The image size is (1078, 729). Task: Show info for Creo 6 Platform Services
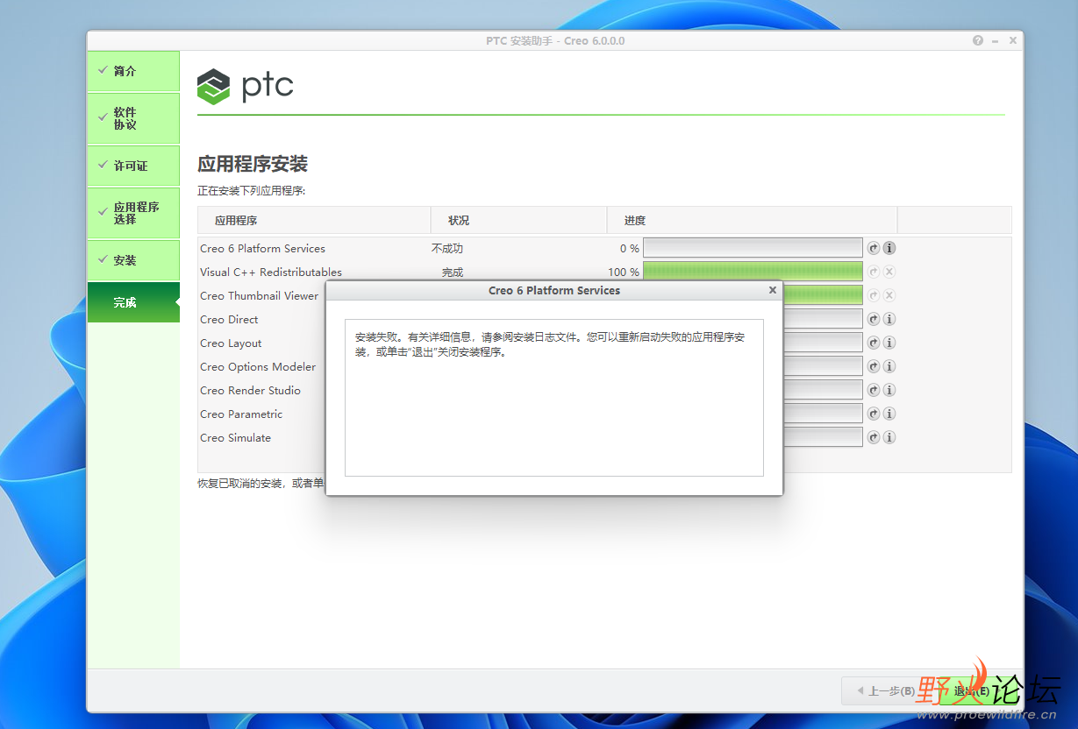click(x=889, y=248)
